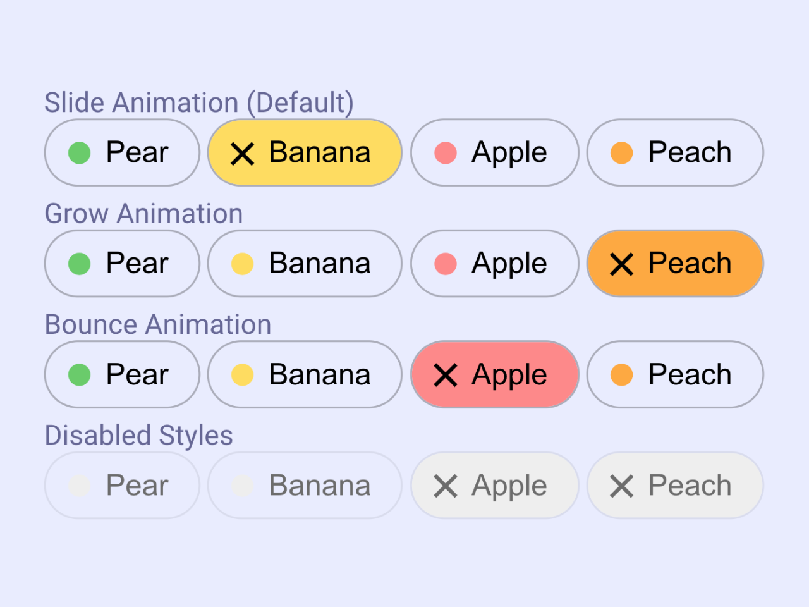The height and width of the screenshot is (607, 809).
Task: Click X icon on disabled Peach chip
Action: [x=621, y=486]
